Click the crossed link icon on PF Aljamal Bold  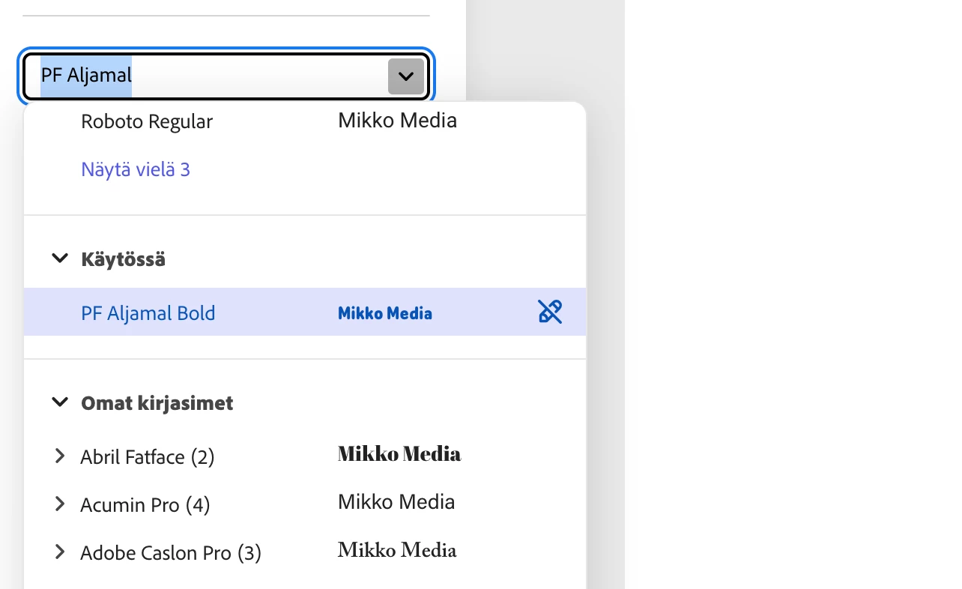pos(550,311)
